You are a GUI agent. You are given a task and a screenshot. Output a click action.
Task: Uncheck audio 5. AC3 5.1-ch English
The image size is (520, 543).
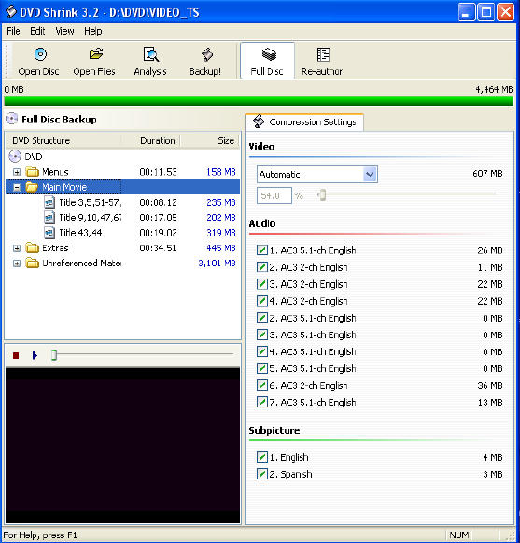tap(262, 368)
